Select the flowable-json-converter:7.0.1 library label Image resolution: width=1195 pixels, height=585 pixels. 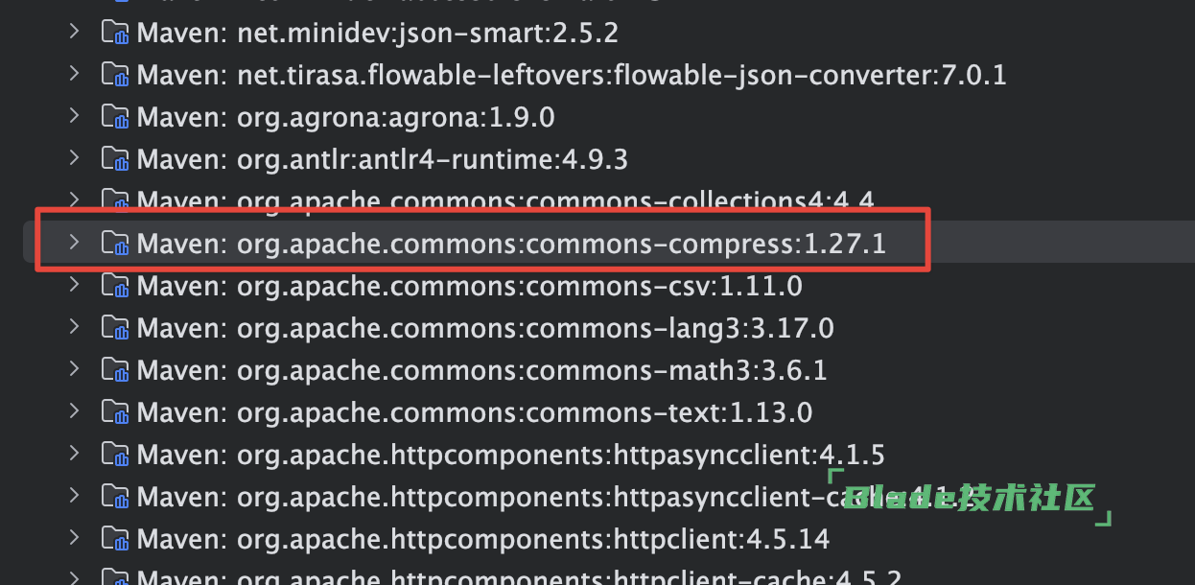(572, 76)
